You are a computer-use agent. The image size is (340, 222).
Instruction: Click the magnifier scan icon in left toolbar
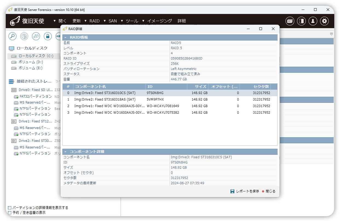tap(13, 36)
